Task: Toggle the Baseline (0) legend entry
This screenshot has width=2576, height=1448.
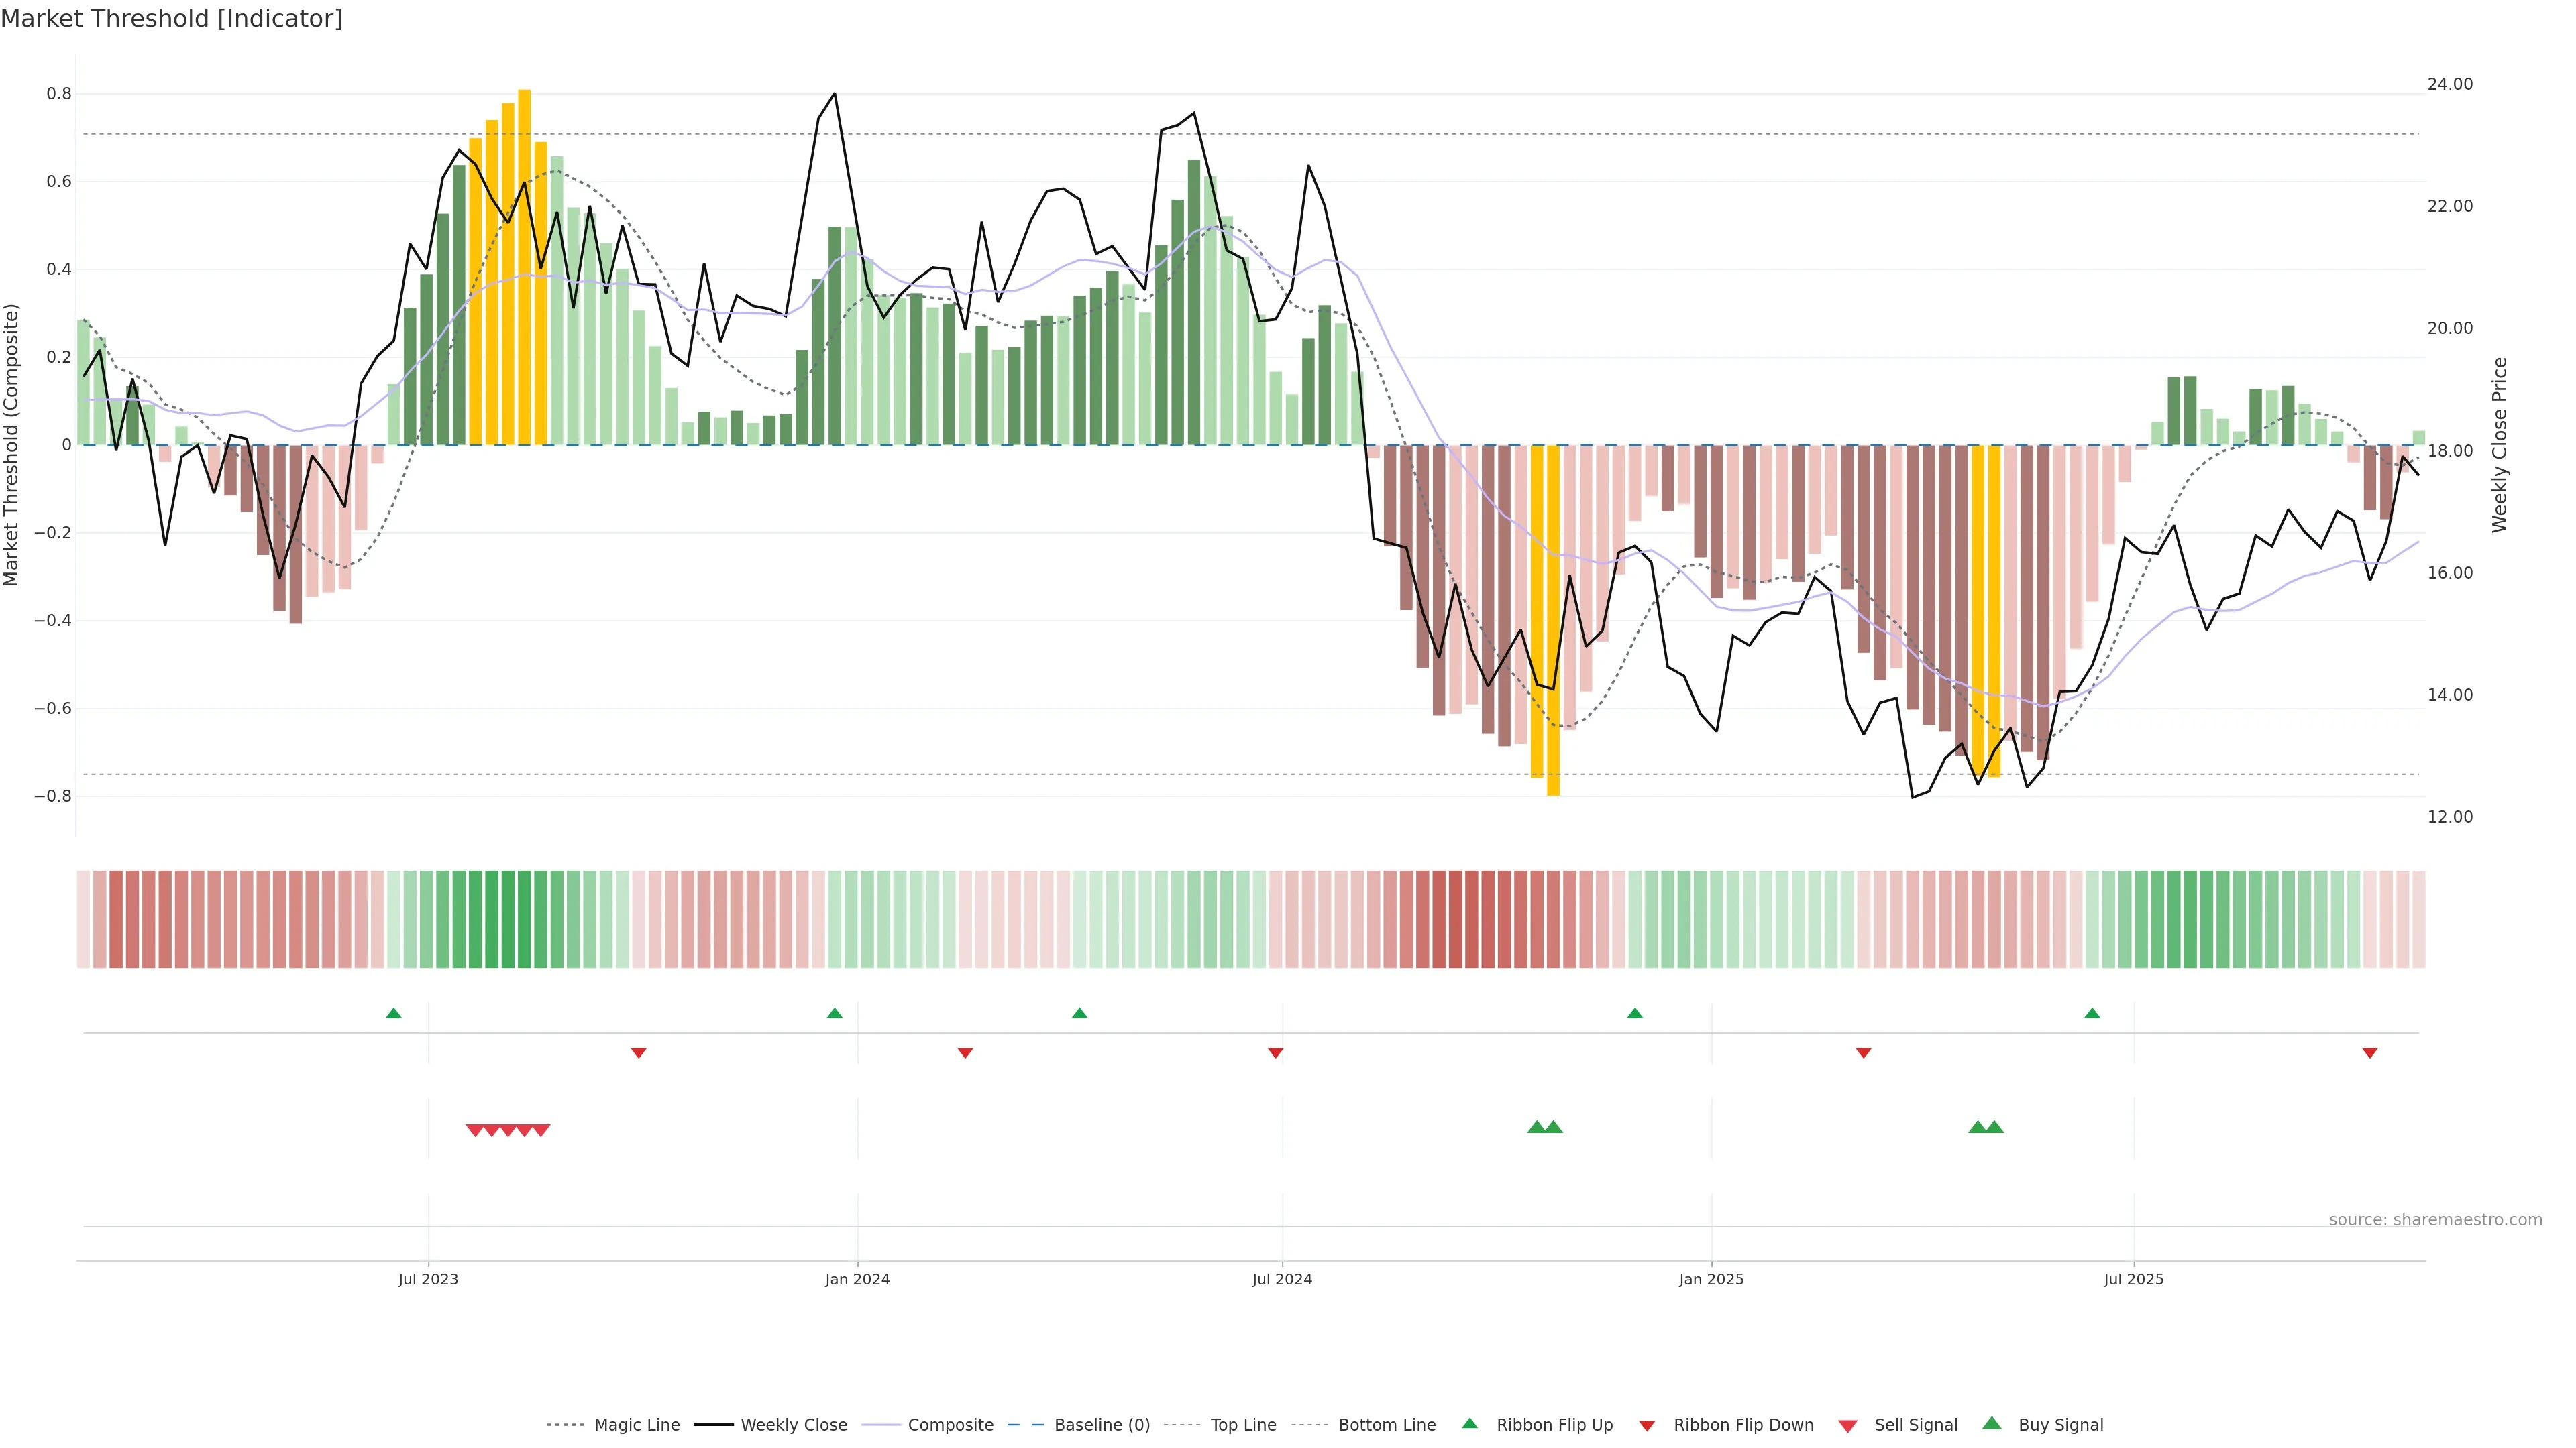Action: click(x=1102, y=1425)
